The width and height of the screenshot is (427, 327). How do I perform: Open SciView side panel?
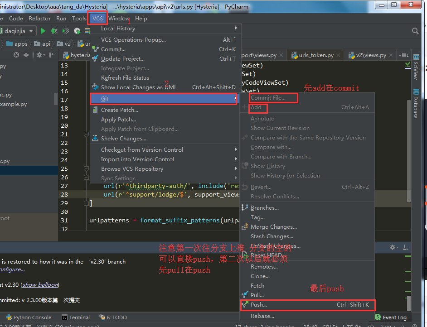pos(416,67)
